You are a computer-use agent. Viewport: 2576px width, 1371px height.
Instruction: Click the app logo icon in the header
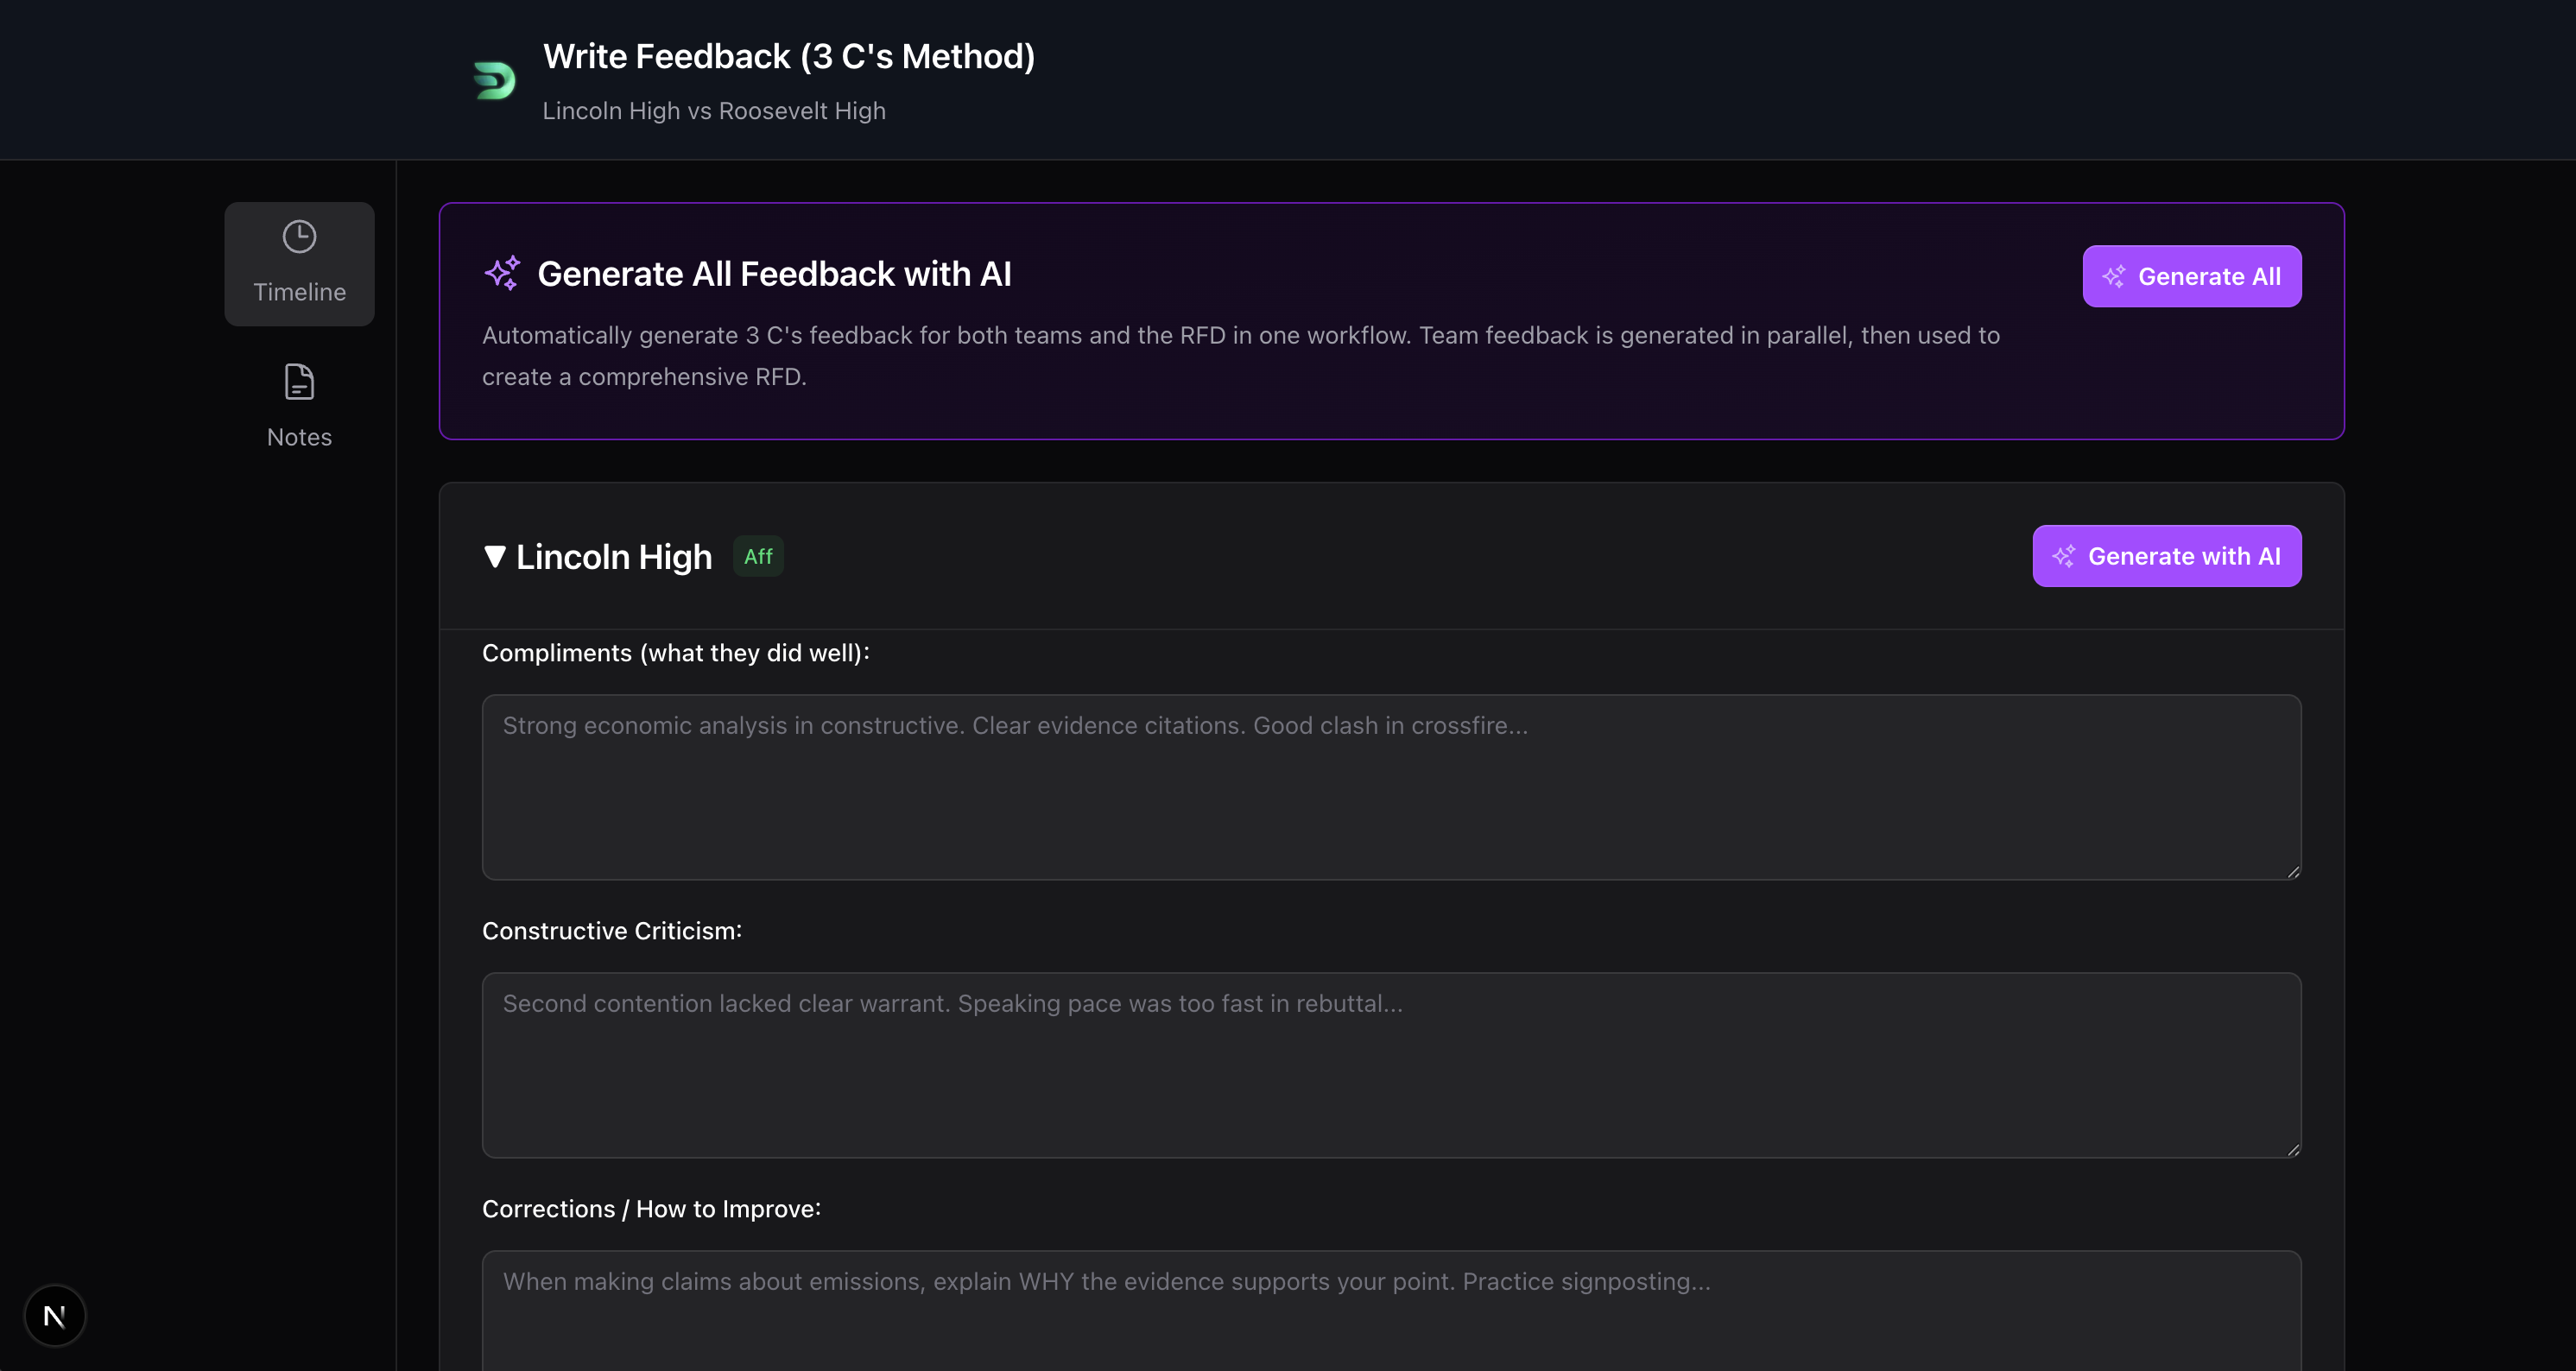(494, 80)
